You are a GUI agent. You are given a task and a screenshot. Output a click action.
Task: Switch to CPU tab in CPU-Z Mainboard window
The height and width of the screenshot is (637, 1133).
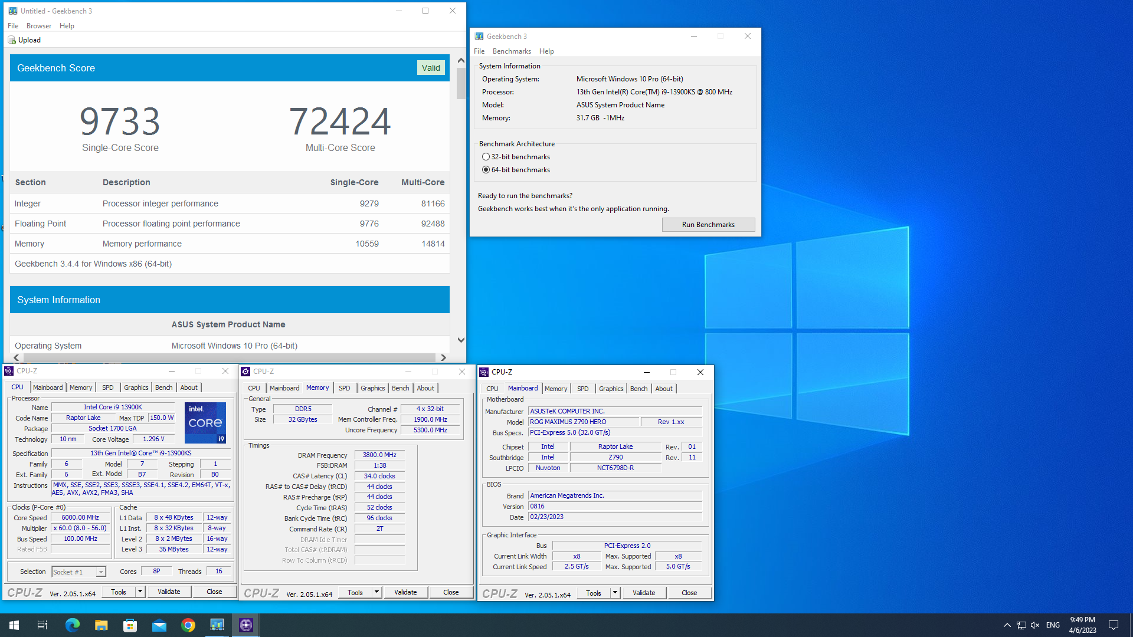pos(492,389)
